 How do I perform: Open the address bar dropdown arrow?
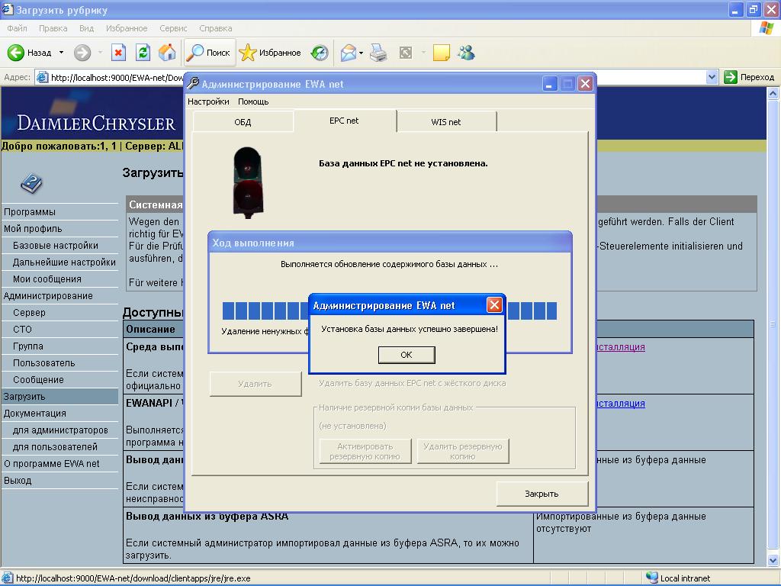(712, 77)
